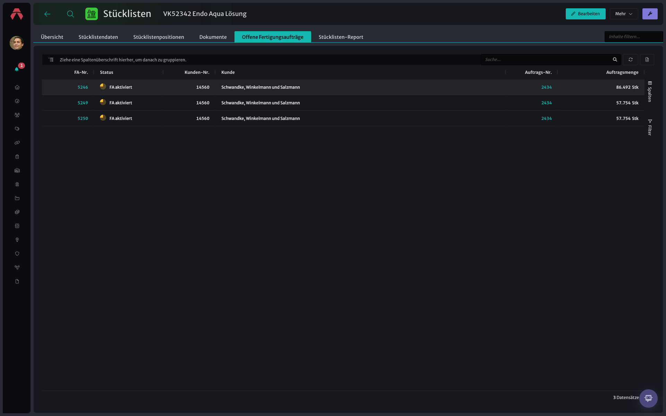This screenshot has height=416, width=666.
Task: Sort by Status column header
Action: (x=106, y=72)
